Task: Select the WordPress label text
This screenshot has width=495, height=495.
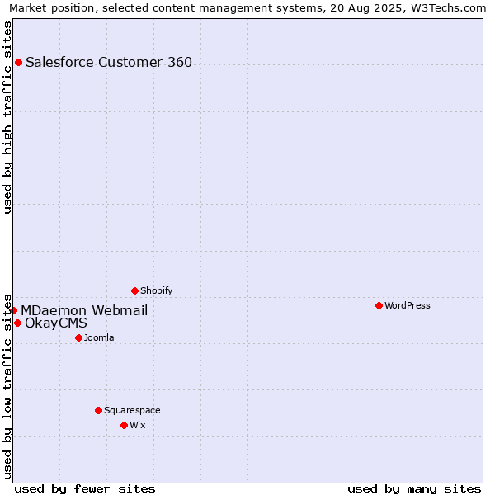Action: click(408, 305)
